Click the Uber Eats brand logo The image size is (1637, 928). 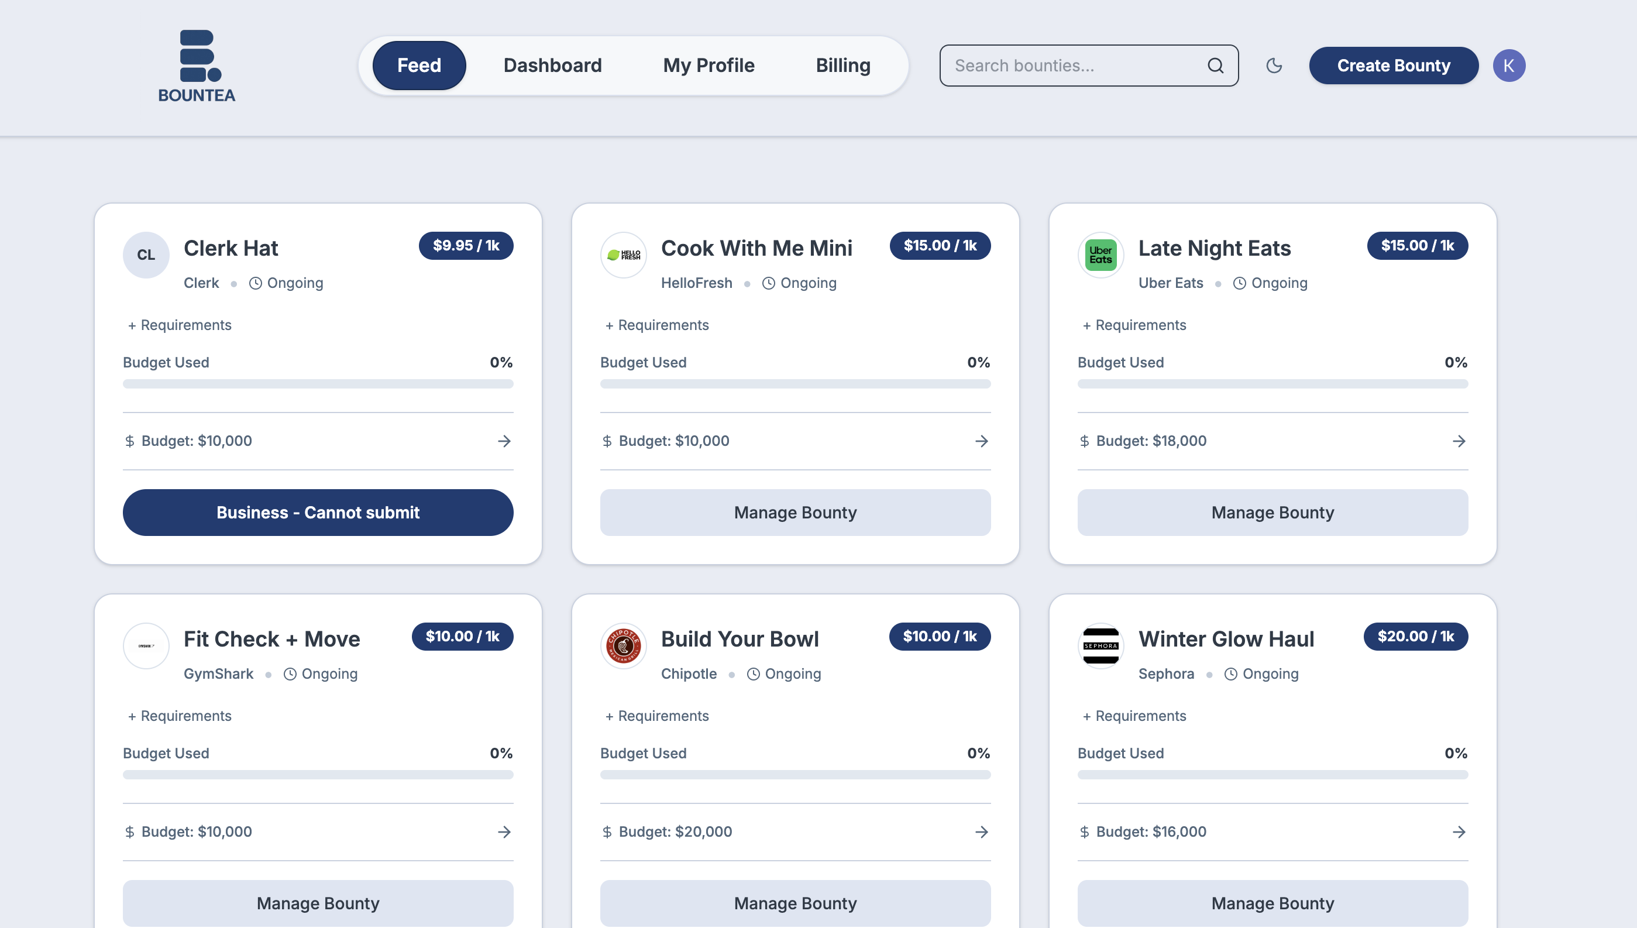tap(1100, 255)
